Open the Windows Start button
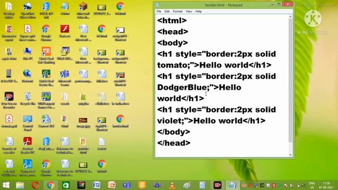The height and width of the screenshot is (190, 338). [6, 185]
